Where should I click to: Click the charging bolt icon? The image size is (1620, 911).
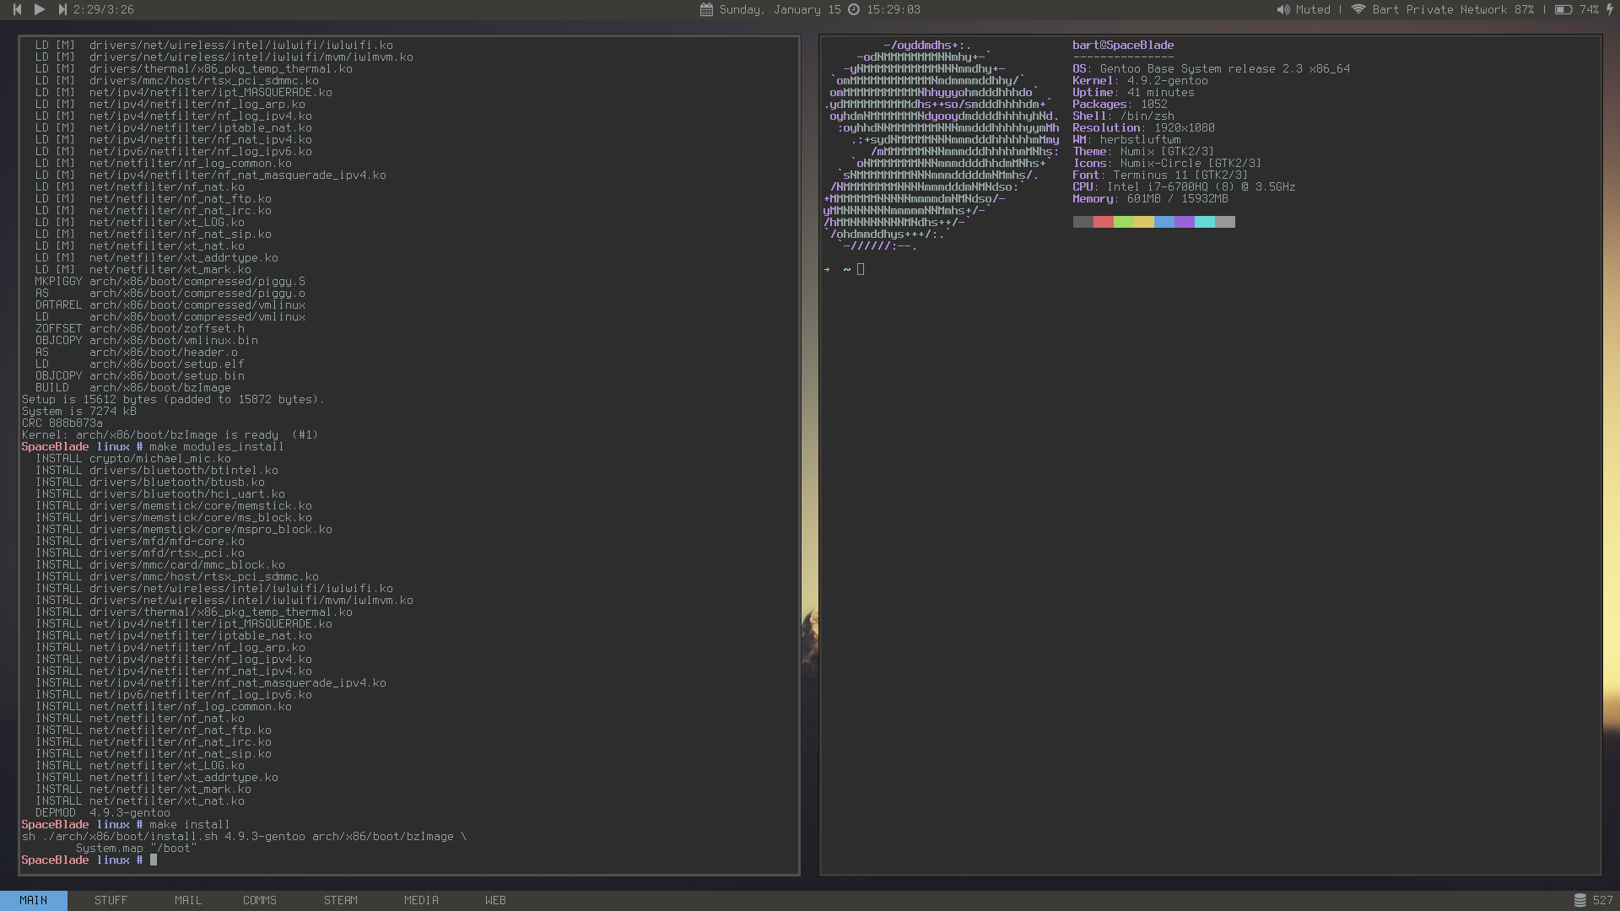1610,9
